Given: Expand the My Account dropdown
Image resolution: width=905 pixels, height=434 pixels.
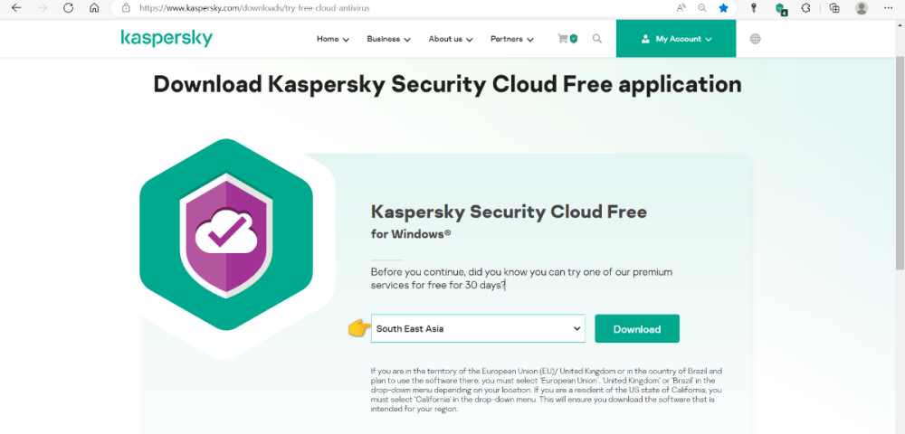Looking at the screenshot, I should pos(676,39).
